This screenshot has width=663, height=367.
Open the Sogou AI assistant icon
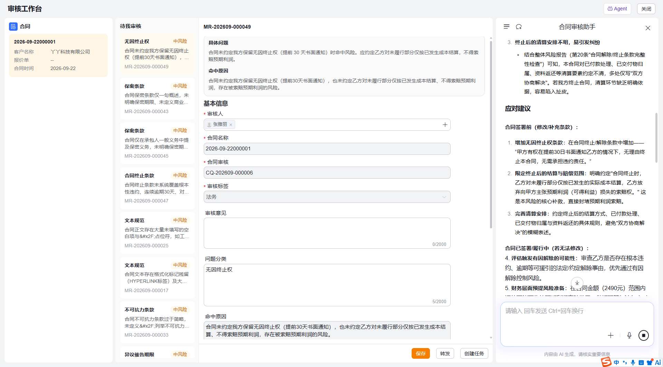pos(658,363)
